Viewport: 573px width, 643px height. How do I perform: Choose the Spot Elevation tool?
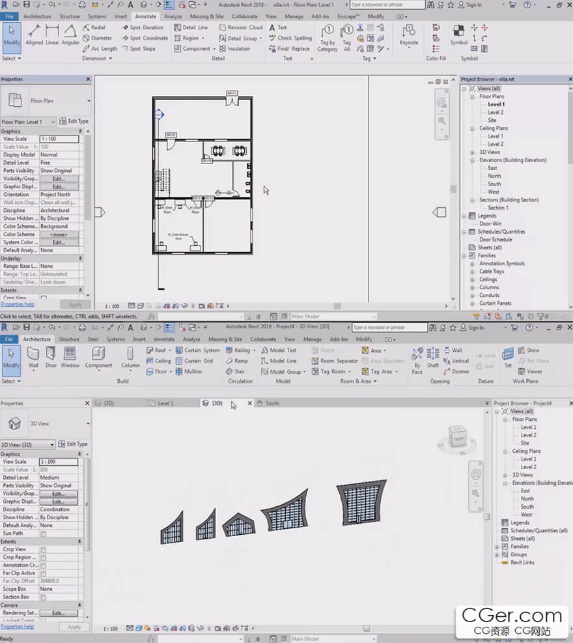pos(143,27)
